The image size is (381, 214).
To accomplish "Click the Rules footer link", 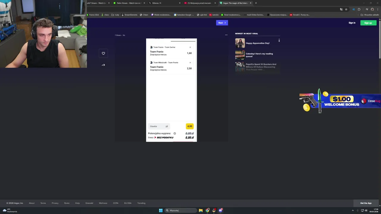I will click(67, 203).
